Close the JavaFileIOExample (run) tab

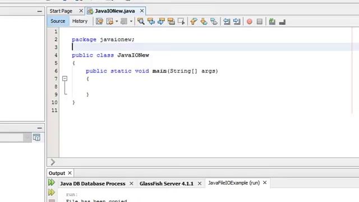point(265,183)
